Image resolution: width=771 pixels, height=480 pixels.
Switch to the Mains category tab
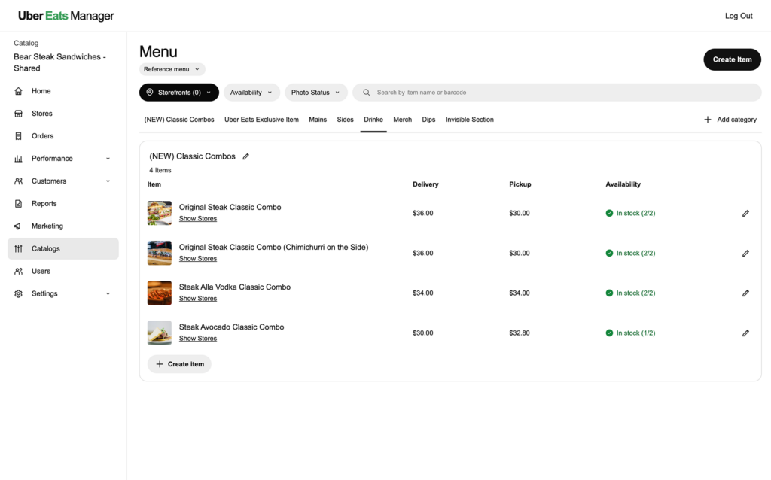tap(318, 120)
